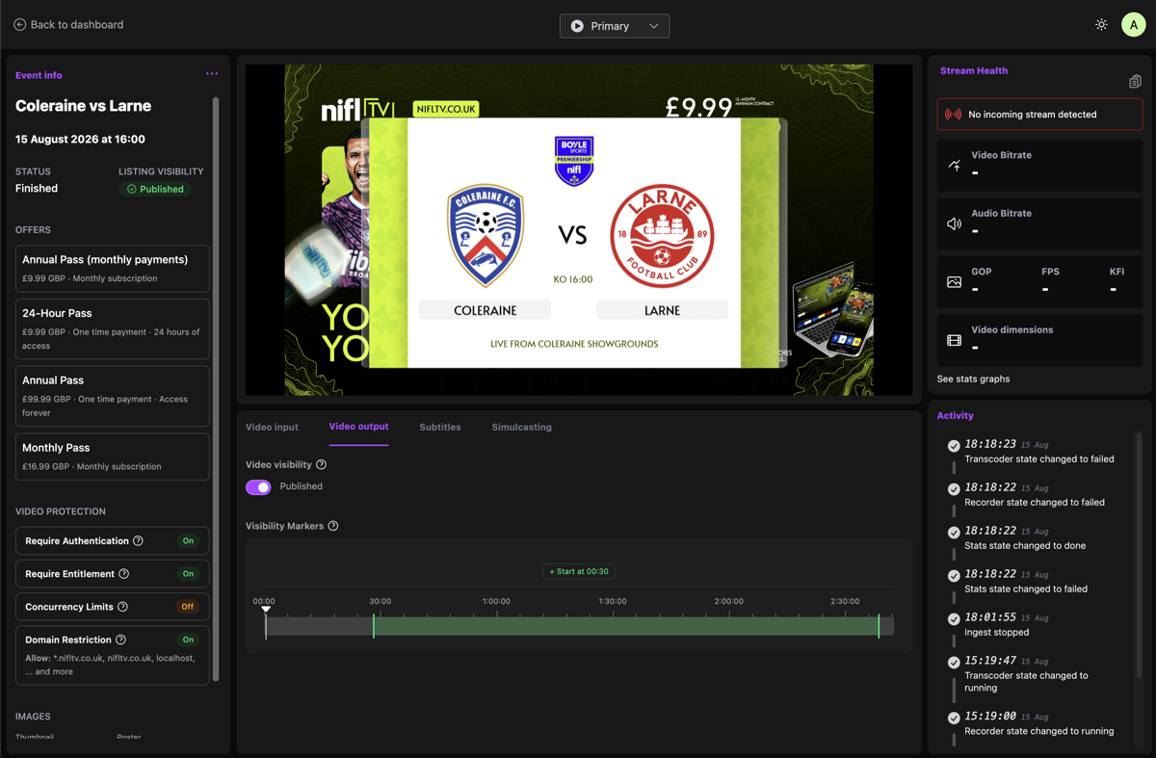Open the Monthly Pass offer
This screenshot has width=1156, height=758.
coord(113,457)
